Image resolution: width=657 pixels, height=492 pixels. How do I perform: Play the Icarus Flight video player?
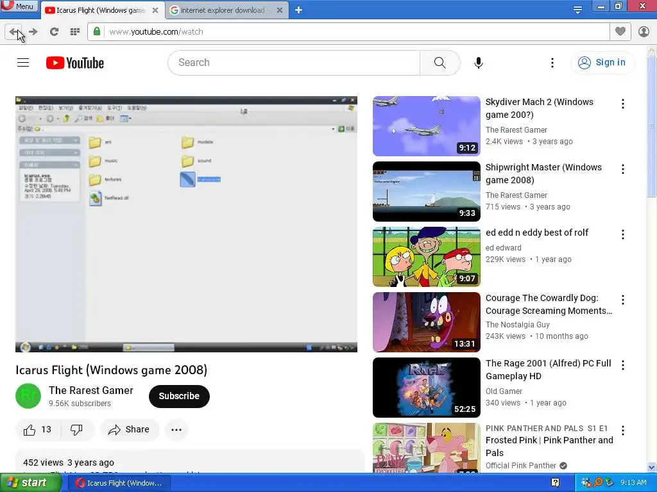[187, 224]
